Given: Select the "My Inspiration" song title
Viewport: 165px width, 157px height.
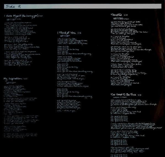Looking at the screenshot, I should [x=13, y=79].
